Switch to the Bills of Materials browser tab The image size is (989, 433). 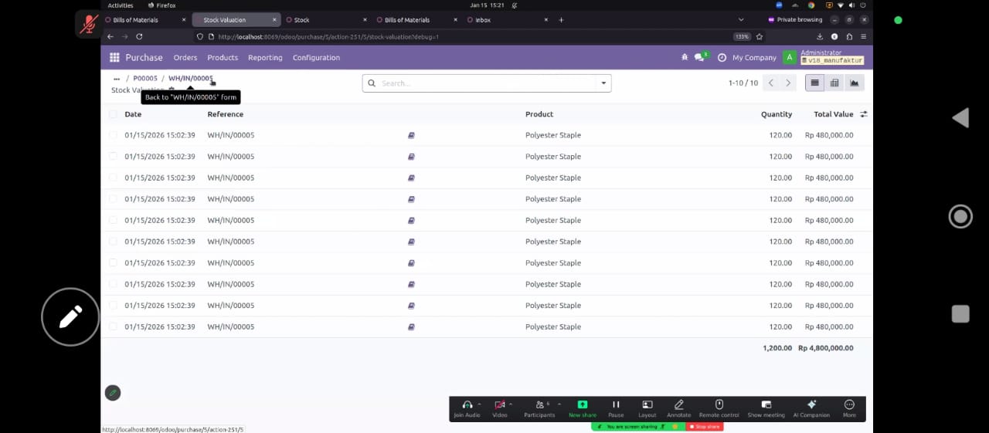tap(136, 20)
